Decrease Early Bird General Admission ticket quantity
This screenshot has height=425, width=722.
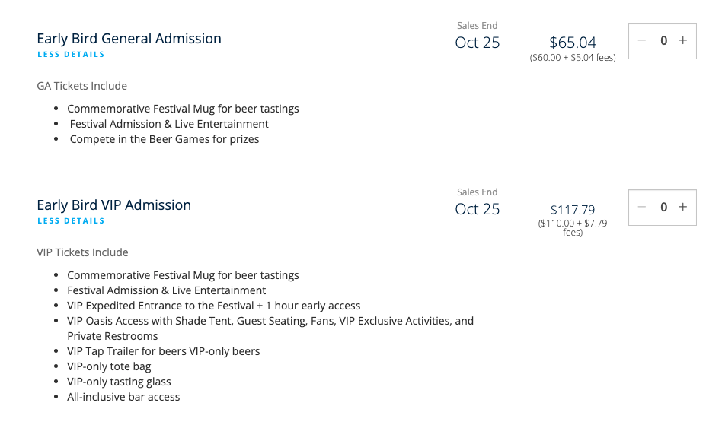click(642, 41)
